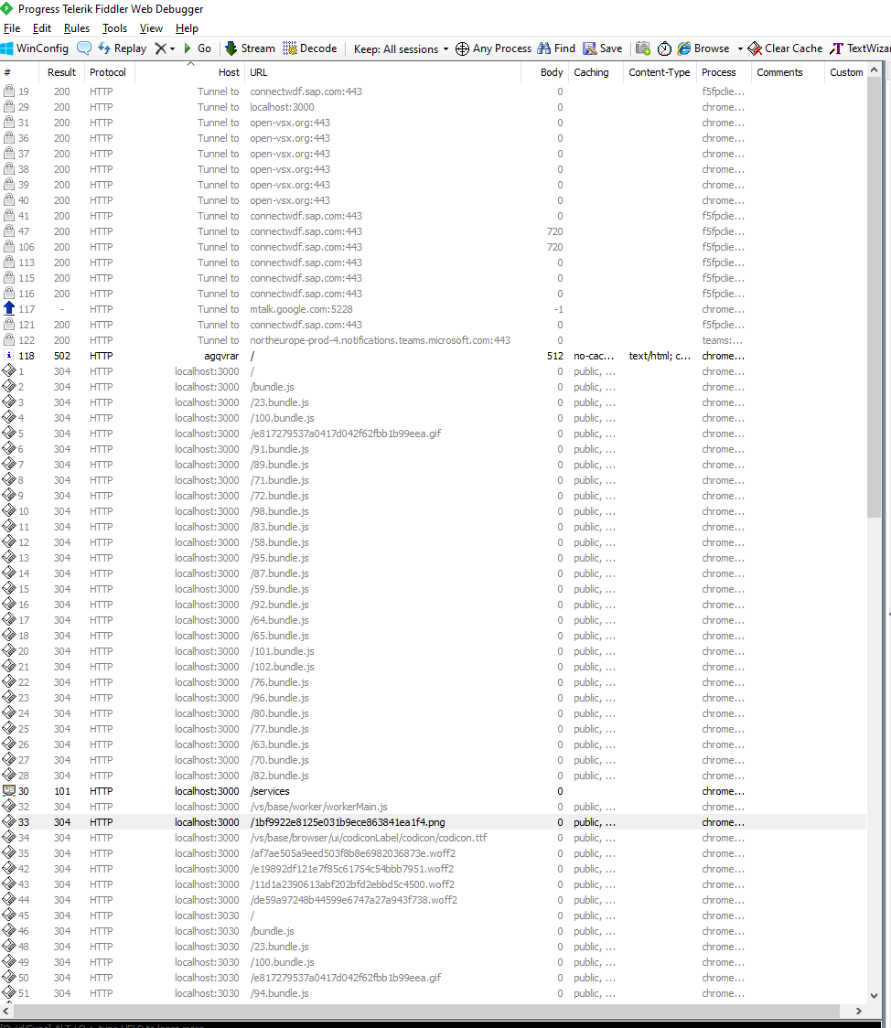The width and height of the screenshot is (891, 1028).
Task: Activate Stream mode
Action: [x=249, y=48]
